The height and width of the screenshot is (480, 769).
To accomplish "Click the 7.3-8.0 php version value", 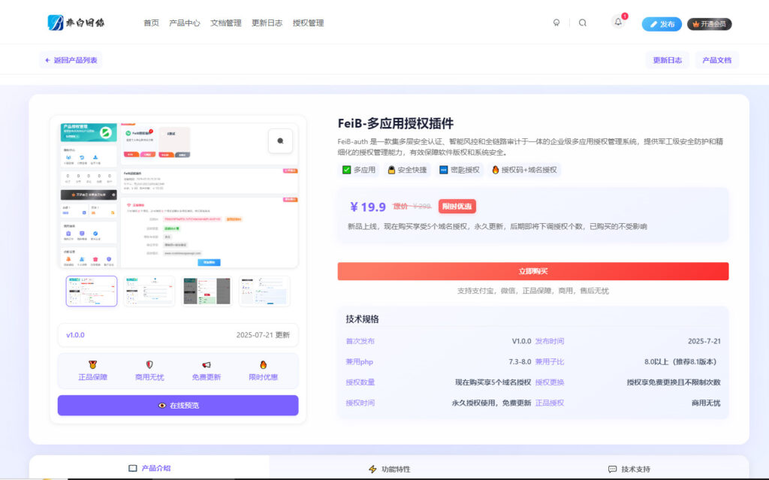I will point(520,362).
